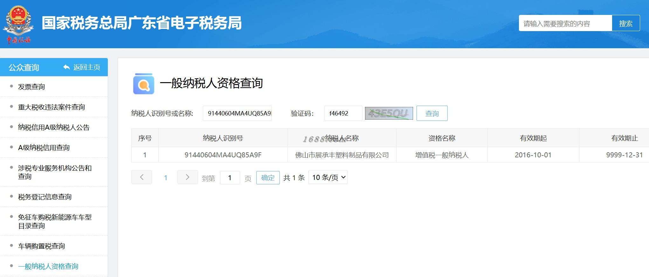Click cell 佛山市展承丰塑料制品有限公司
Image resolution: width=649 pixels, height=277 pixels.
[342, 155]
